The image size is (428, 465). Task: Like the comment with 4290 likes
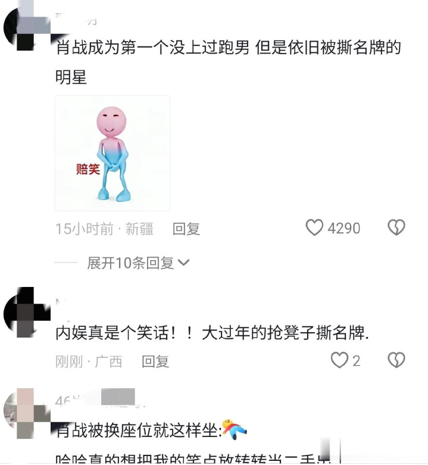pyautogui.click(x=314, y=227)
